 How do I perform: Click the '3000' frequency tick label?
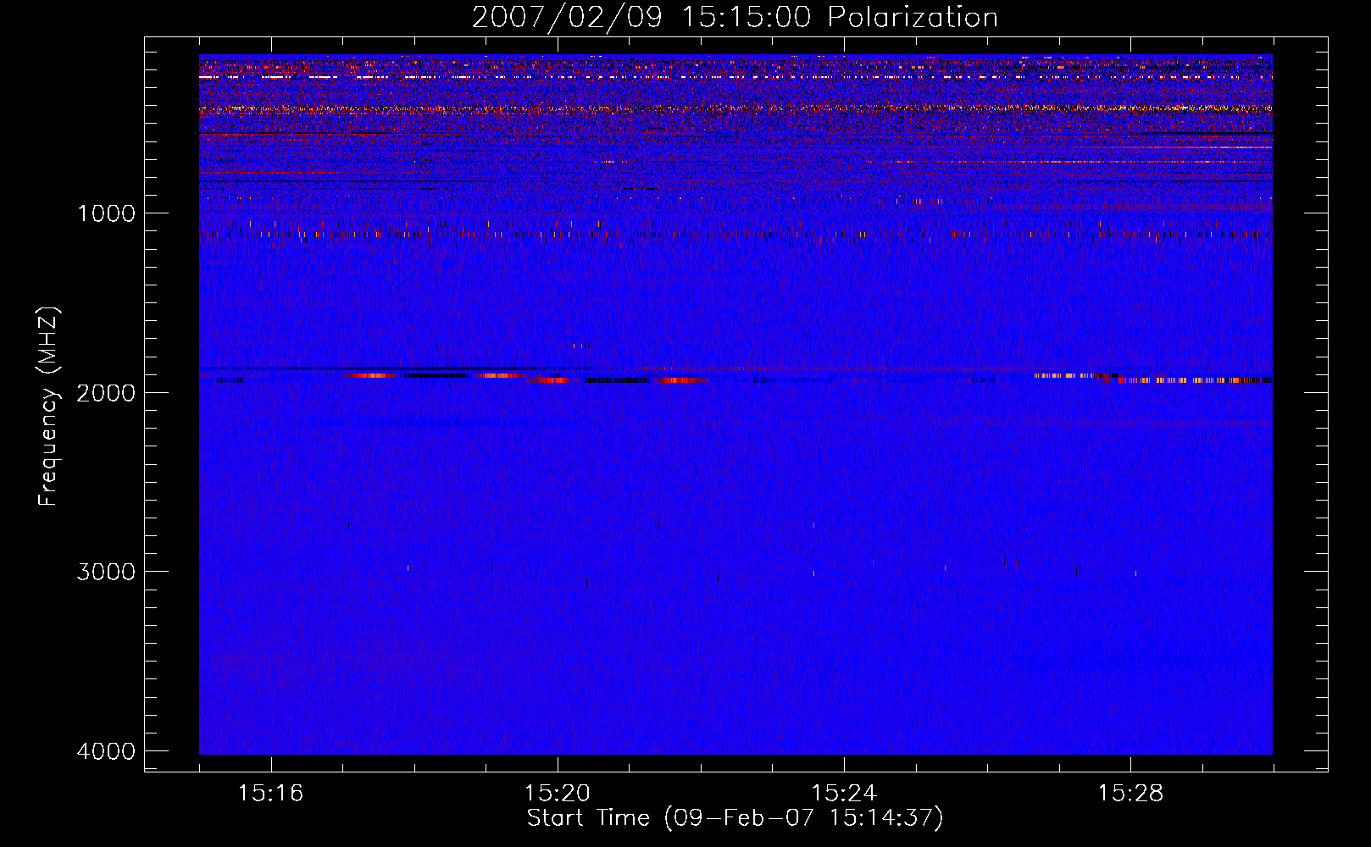pyautogui.click(x=106, y=572)
